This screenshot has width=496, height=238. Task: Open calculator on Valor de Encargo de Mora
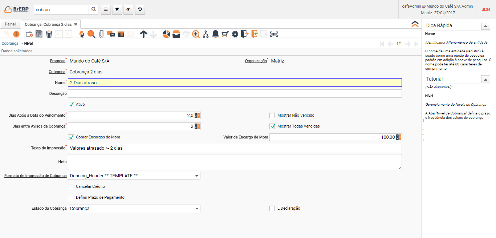[399, 137]
